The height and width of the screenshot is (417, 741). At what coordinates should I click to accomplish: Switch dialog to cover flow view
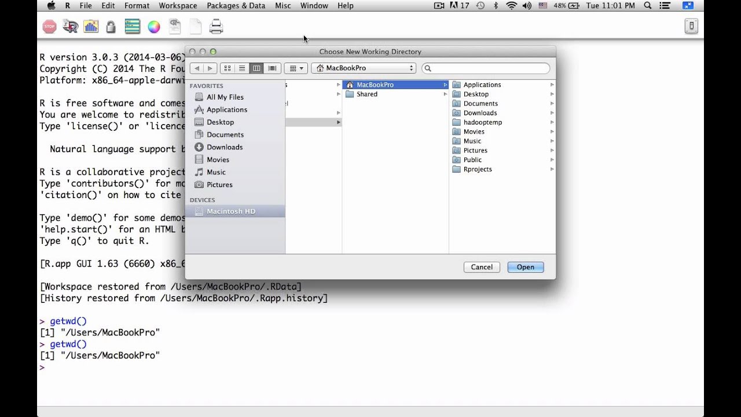pyautogui.click(x=272, y=68)
